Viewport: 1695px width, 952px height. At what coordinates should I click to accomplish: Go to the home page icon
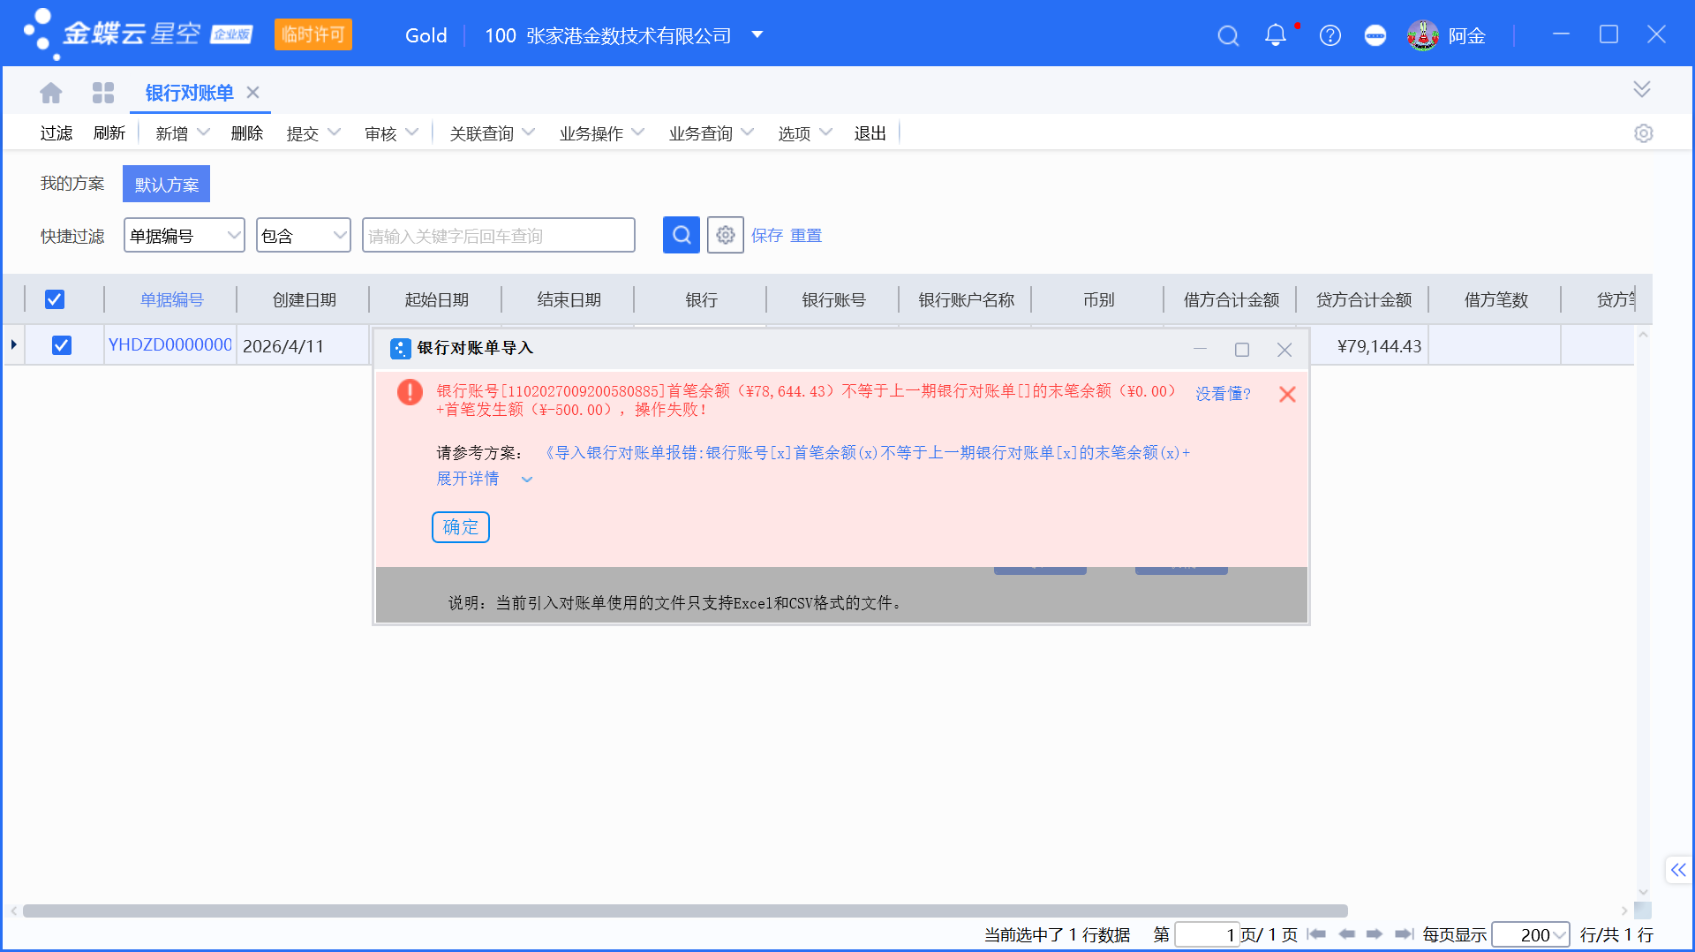click(51, 93)
